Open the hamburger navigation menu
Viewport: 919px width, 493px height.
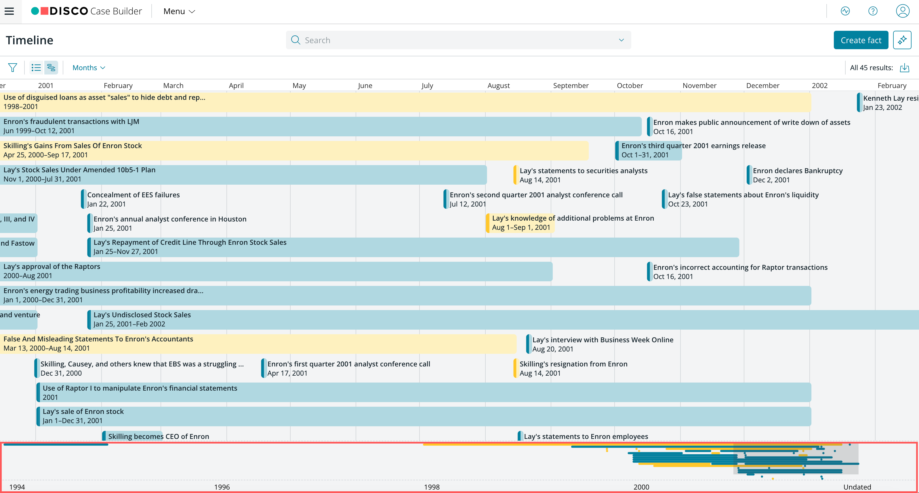(x=9, y=12)
